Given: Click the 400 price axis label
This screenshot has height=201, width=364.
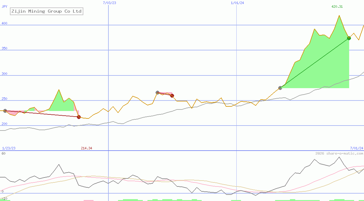Looking at the screenshot, I should 5,23.
